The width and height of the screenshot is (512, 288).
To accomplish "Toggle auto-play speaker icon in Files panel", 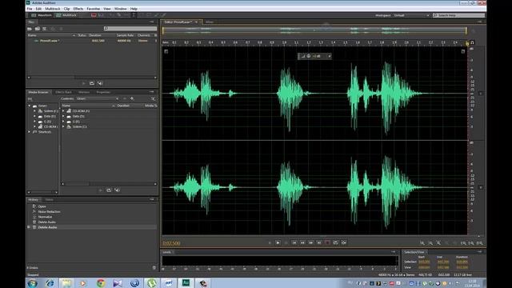I will (100, 83).
